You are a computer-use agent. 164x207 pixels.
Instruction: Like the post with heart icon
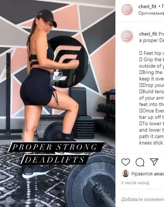[x=126, y=162]
